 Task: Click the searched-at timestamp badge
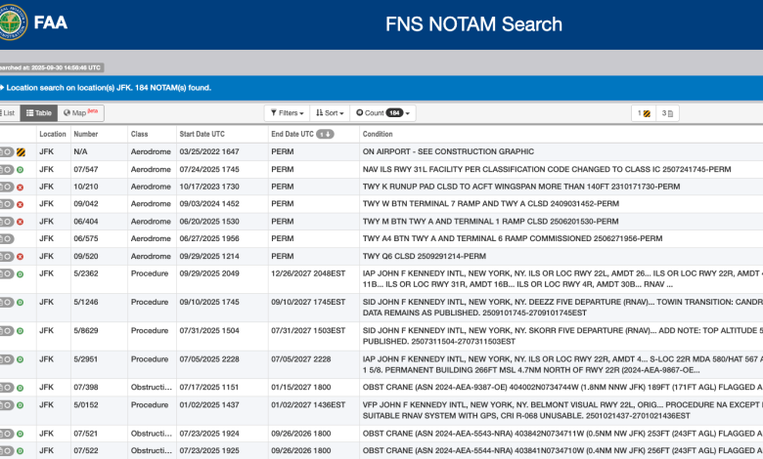(51, 67)
